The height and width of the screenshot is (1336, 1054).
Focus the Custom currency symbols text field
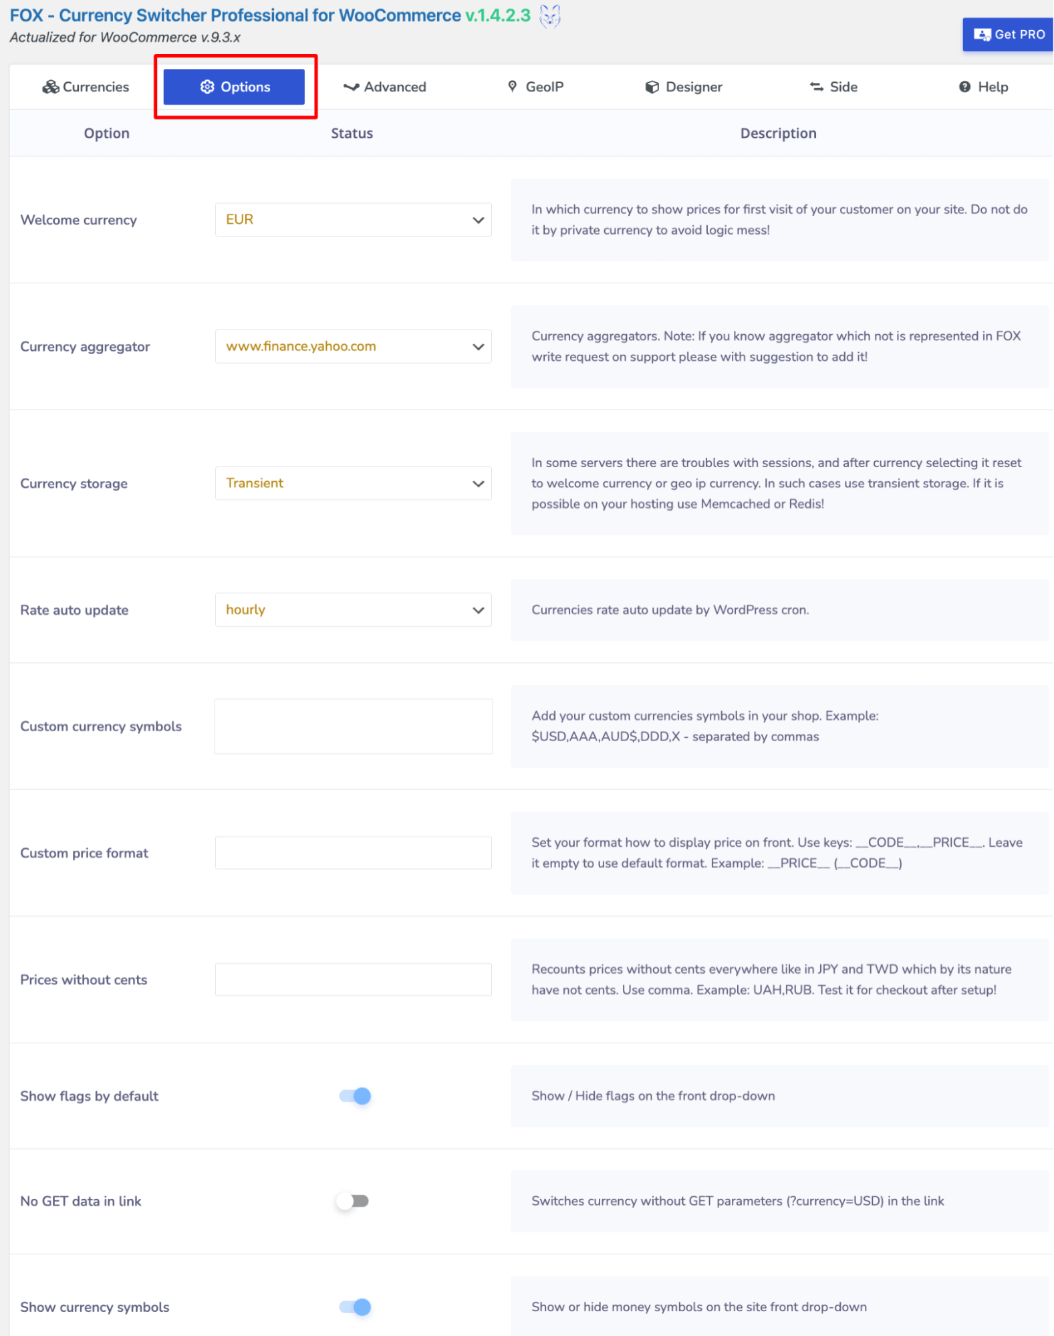[x=353, y=726]
